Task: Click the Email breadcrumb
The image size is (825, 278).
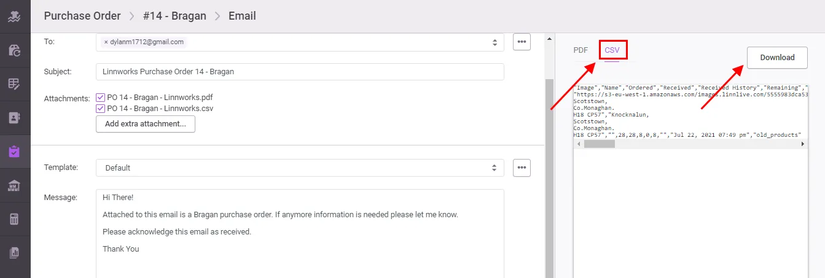Action: point(242,16)
